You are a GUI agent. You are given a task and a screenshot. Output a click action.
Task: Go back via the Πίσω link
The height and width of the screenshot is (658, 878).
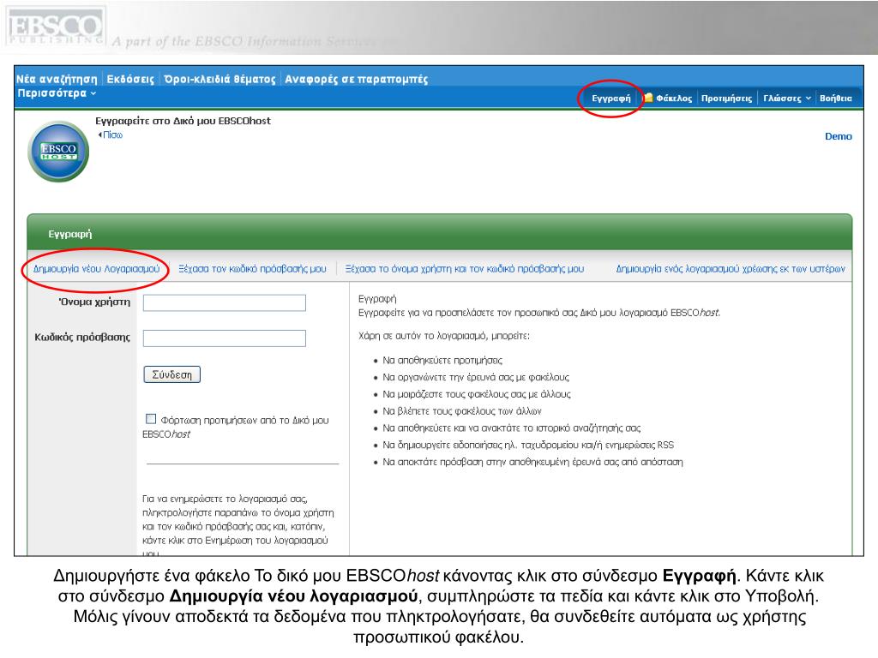point(111,135)
